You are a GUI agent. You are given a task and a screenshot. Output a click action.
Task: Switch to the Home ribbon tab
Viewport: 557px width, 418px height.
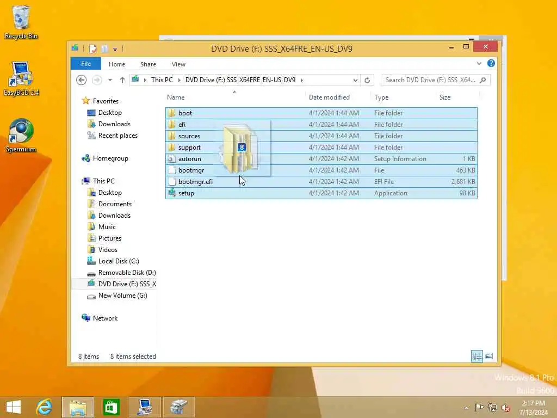click(117, 64)
